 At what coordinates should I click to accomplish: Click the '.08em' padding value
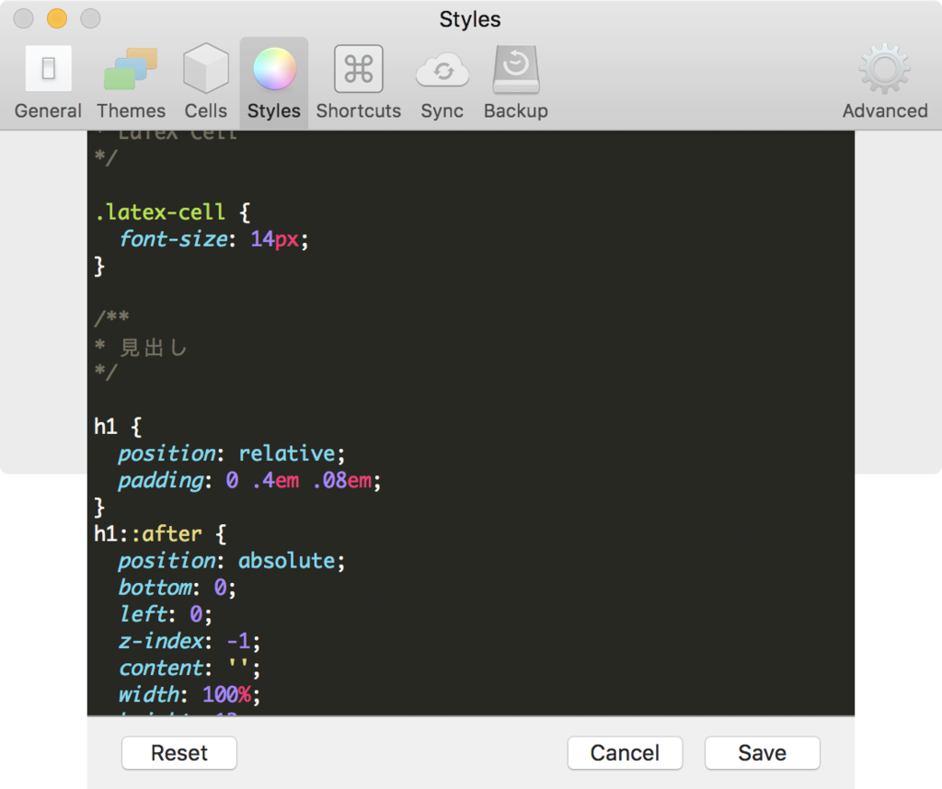point(342,480)
